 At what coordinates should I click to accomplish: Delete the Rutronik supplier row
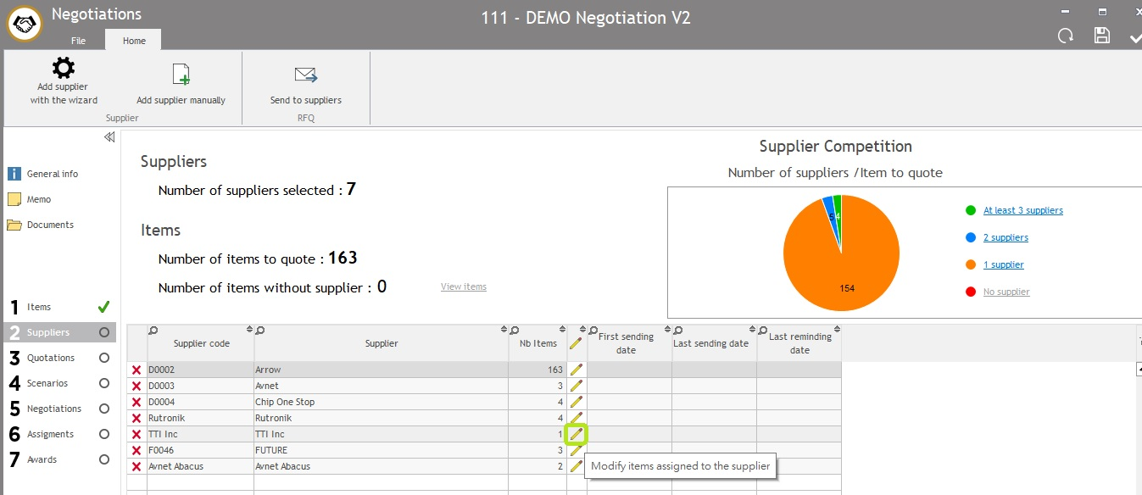tap(136, 419)
